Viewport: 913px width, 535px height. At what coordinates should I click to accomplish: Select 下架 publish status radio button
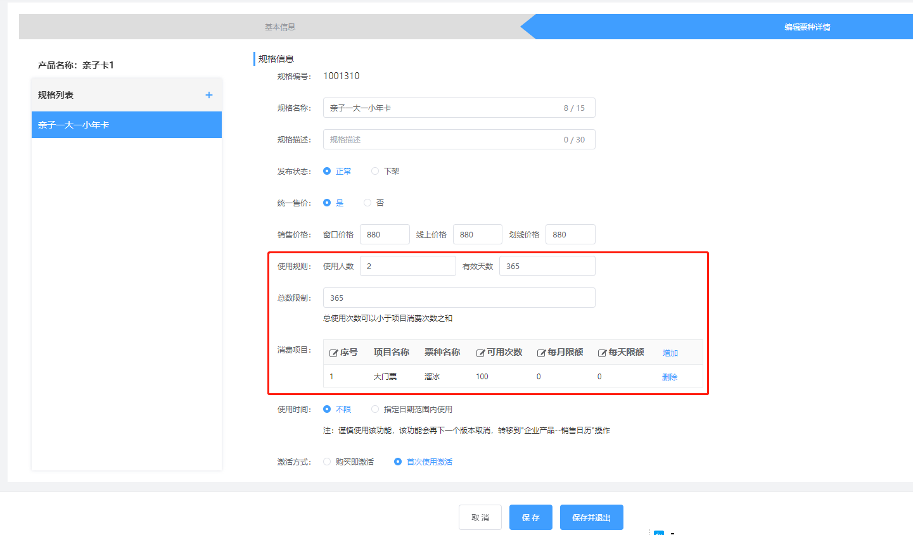375,171
